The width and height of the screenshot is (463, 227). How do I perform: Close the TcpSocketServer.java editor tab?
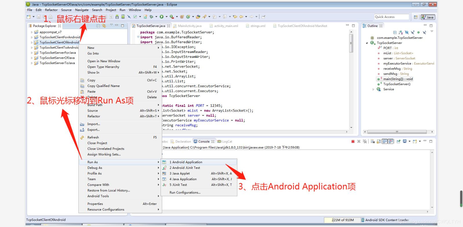pyautogui.click(x=169, y=26)
